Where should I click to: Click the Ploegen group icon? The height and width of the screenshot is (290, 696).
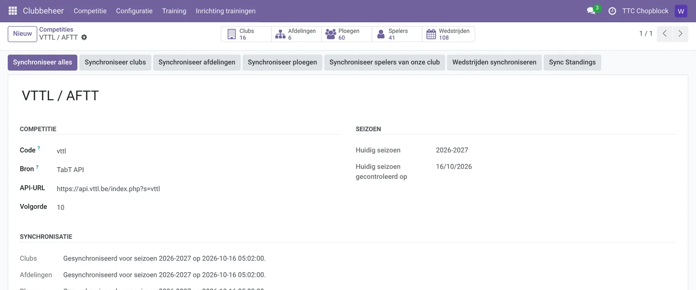(x=331, y=34)
